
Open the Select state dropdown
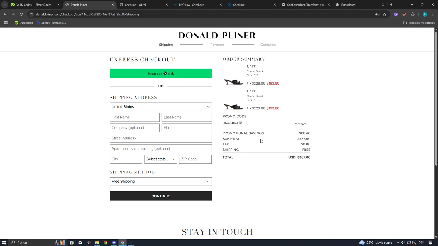(x=161, y=159)
